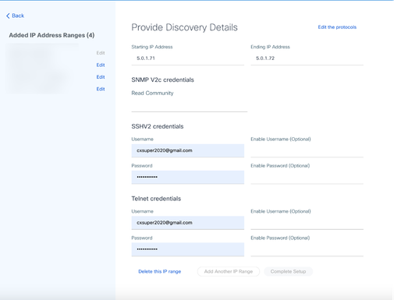Focus Telnet Enable Username (Optional) field

tap(307, 223)
